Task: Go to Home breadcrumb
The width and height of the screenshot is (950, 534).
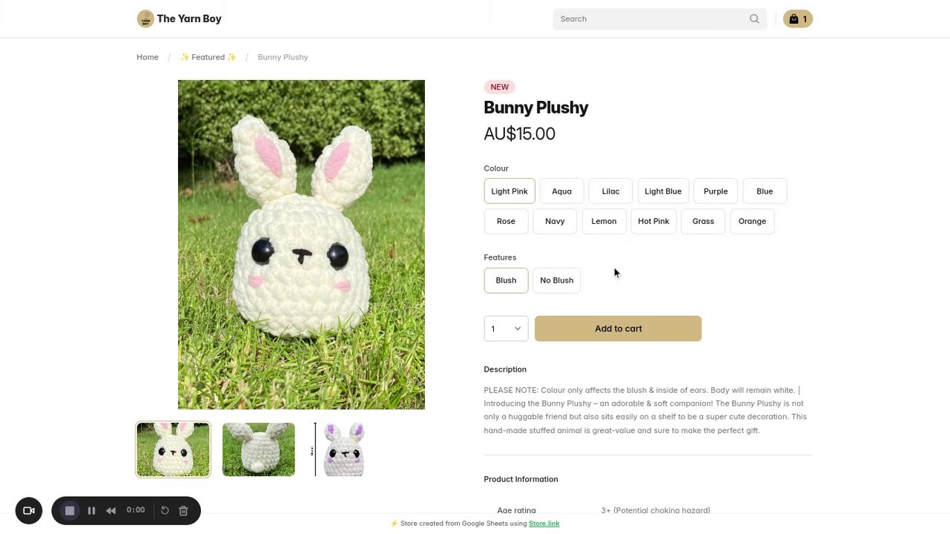Action: click(148, 57)
